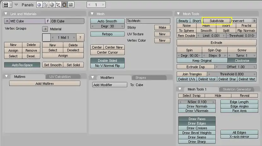Image resolution: width=262 pixels, height=146 pixels.
Task: Click the Steps: 9 number field
Action: [214, 55]
